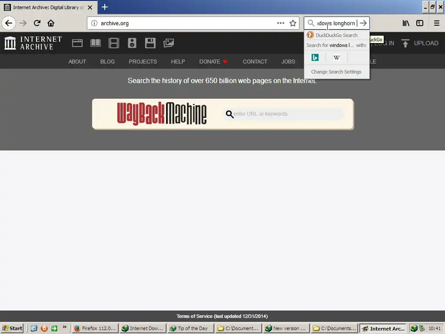Click the taskbar clock showing 10:41
The width and height of the screenshot is (445, 334).
tap(435, 328)
